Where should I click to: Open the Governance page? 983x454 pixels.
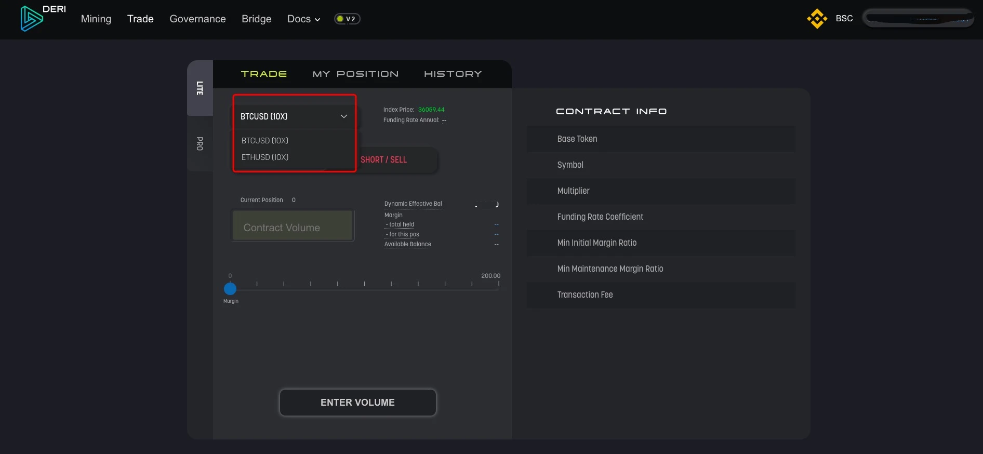click(197, 19)
